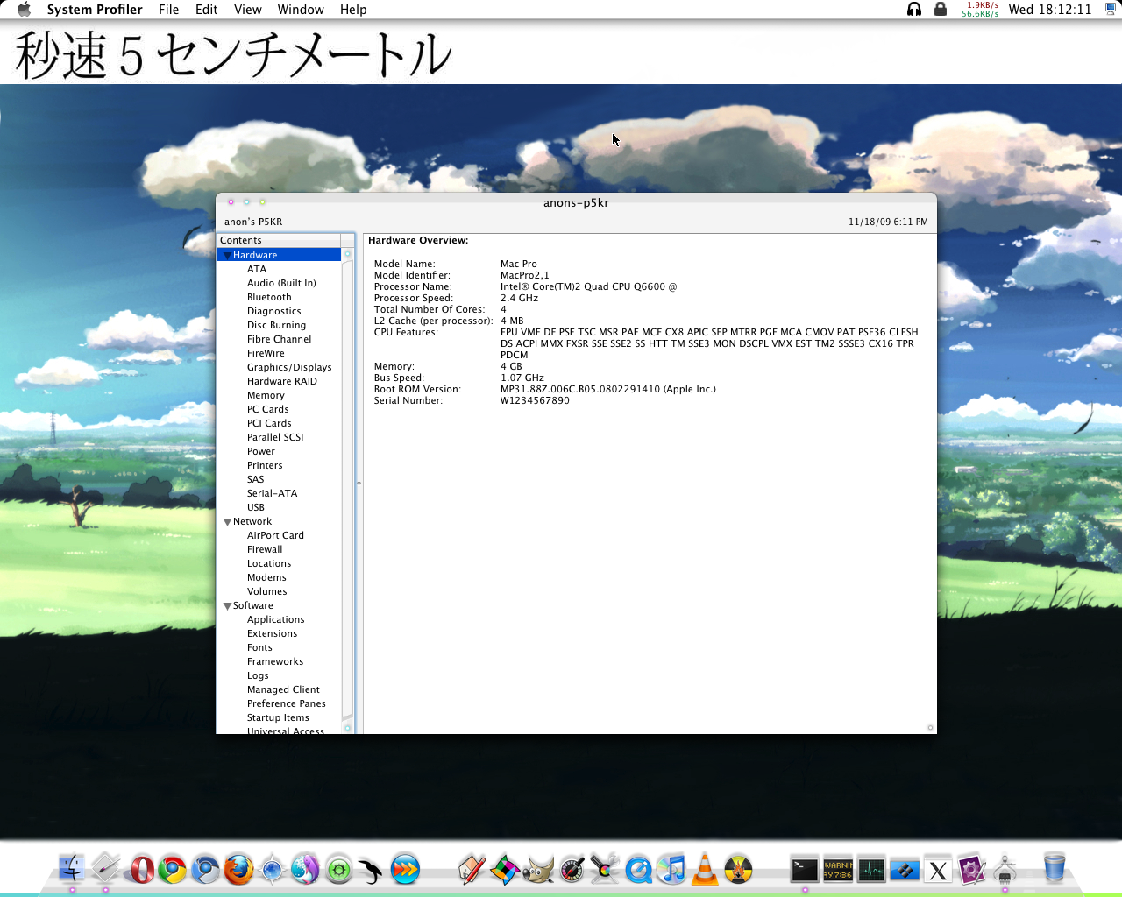Click the display icon in menu bar
Screen dimensions: 1122x897
click(1111, 10)
